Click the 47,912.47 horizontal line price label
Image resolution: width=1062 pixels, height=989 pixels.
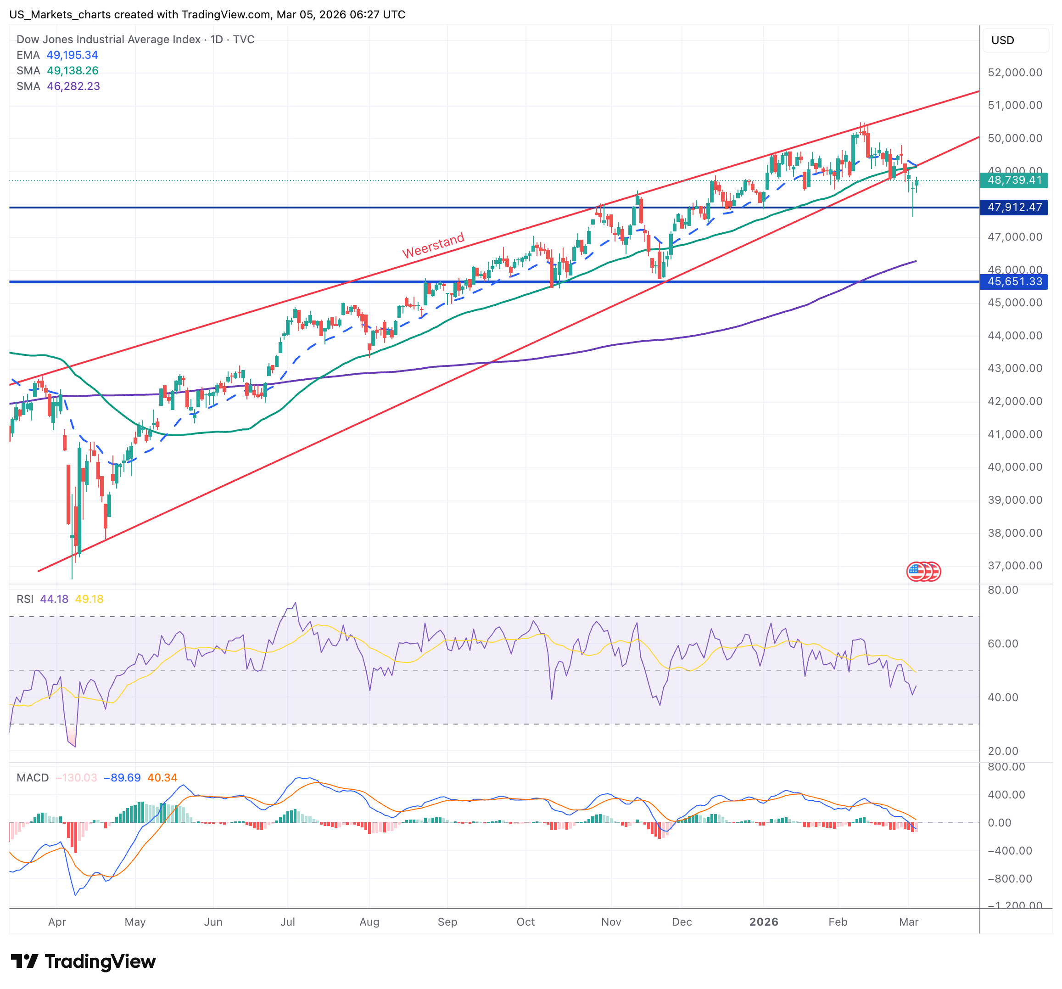1014,207
